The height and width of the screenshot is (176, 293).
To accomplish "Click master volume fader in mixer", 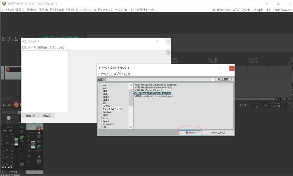I will [16, 142].
